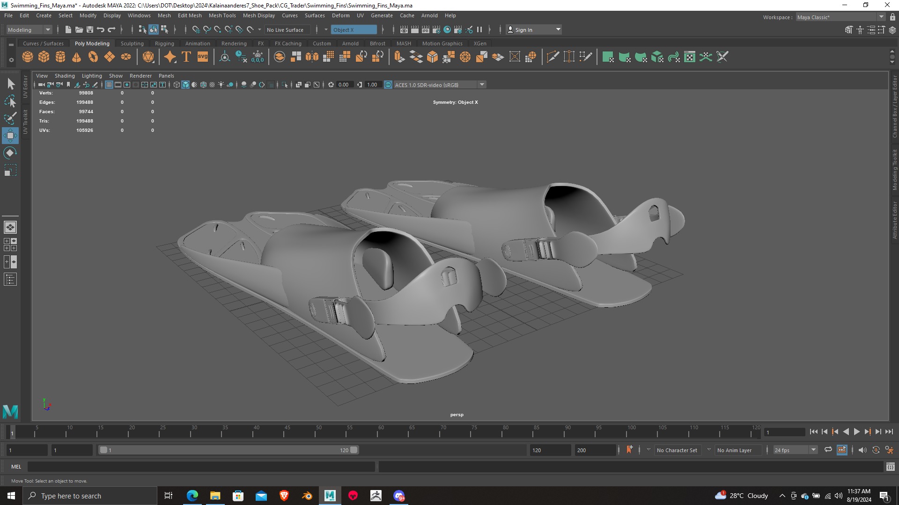Image resolution: width=899 pixels, height=505 pixels.
Task: Toggle use all lights bulb button
Action: tap(221, 85)
